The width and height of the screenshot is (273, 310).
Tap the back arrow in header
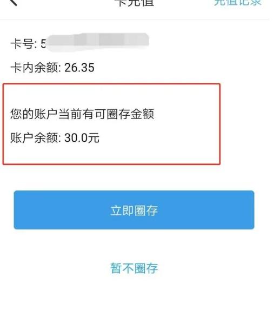13,2
